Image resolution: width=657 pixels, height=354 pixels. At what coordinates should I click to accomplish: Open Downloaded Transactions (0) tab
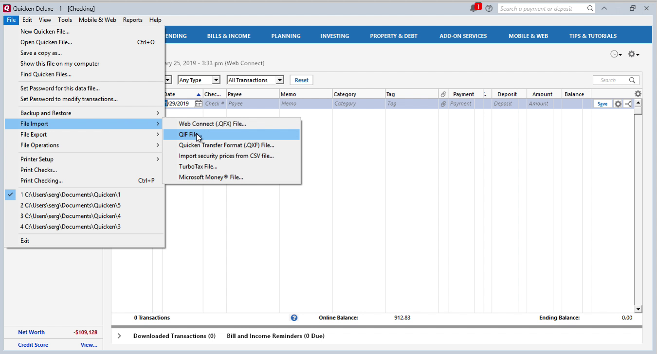(x=174, y=336)
